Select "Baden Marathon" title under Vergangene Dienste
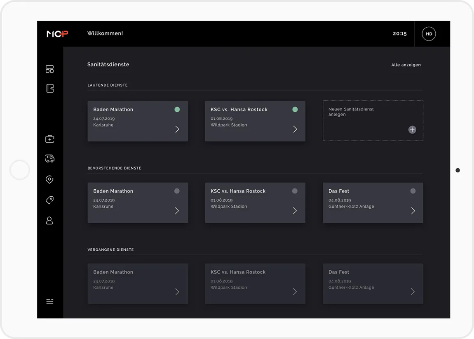Image resolution: width=474 pixels, height=339 pixels. pos(113,272)
